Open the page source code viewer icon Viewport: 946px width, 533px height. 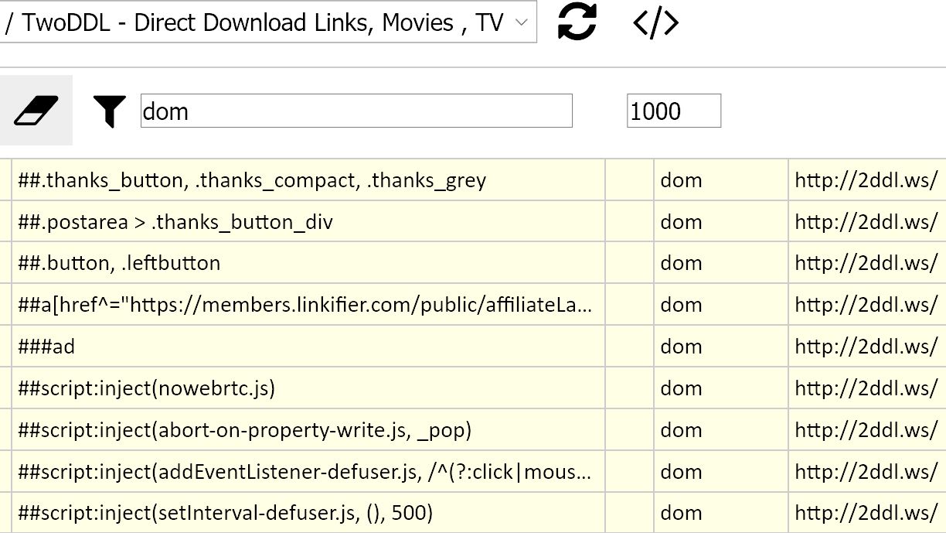[x=655, y=23]
